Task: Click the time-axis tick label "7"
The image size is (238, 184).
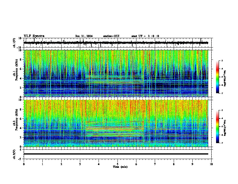Action: pos(155,164)
